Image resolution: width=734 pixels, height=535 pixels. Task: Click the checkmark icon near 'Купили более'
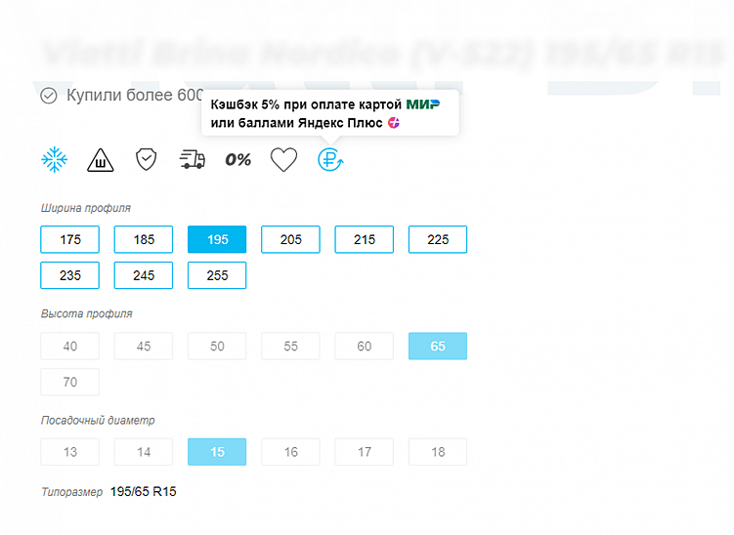[49, 96]
